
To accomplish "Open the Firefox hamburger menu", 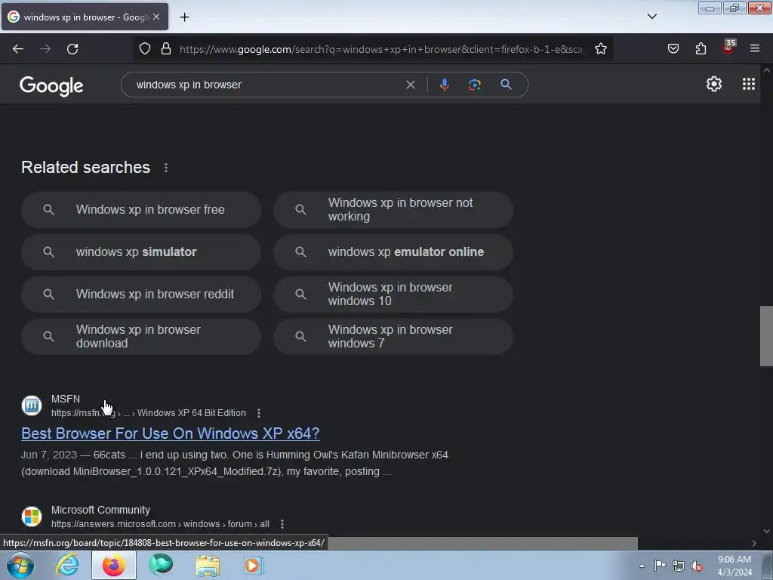I will click(755, 49).
